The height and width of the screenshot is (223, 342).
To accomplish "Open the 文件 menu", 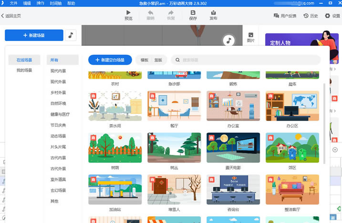I will coord(13,3).
